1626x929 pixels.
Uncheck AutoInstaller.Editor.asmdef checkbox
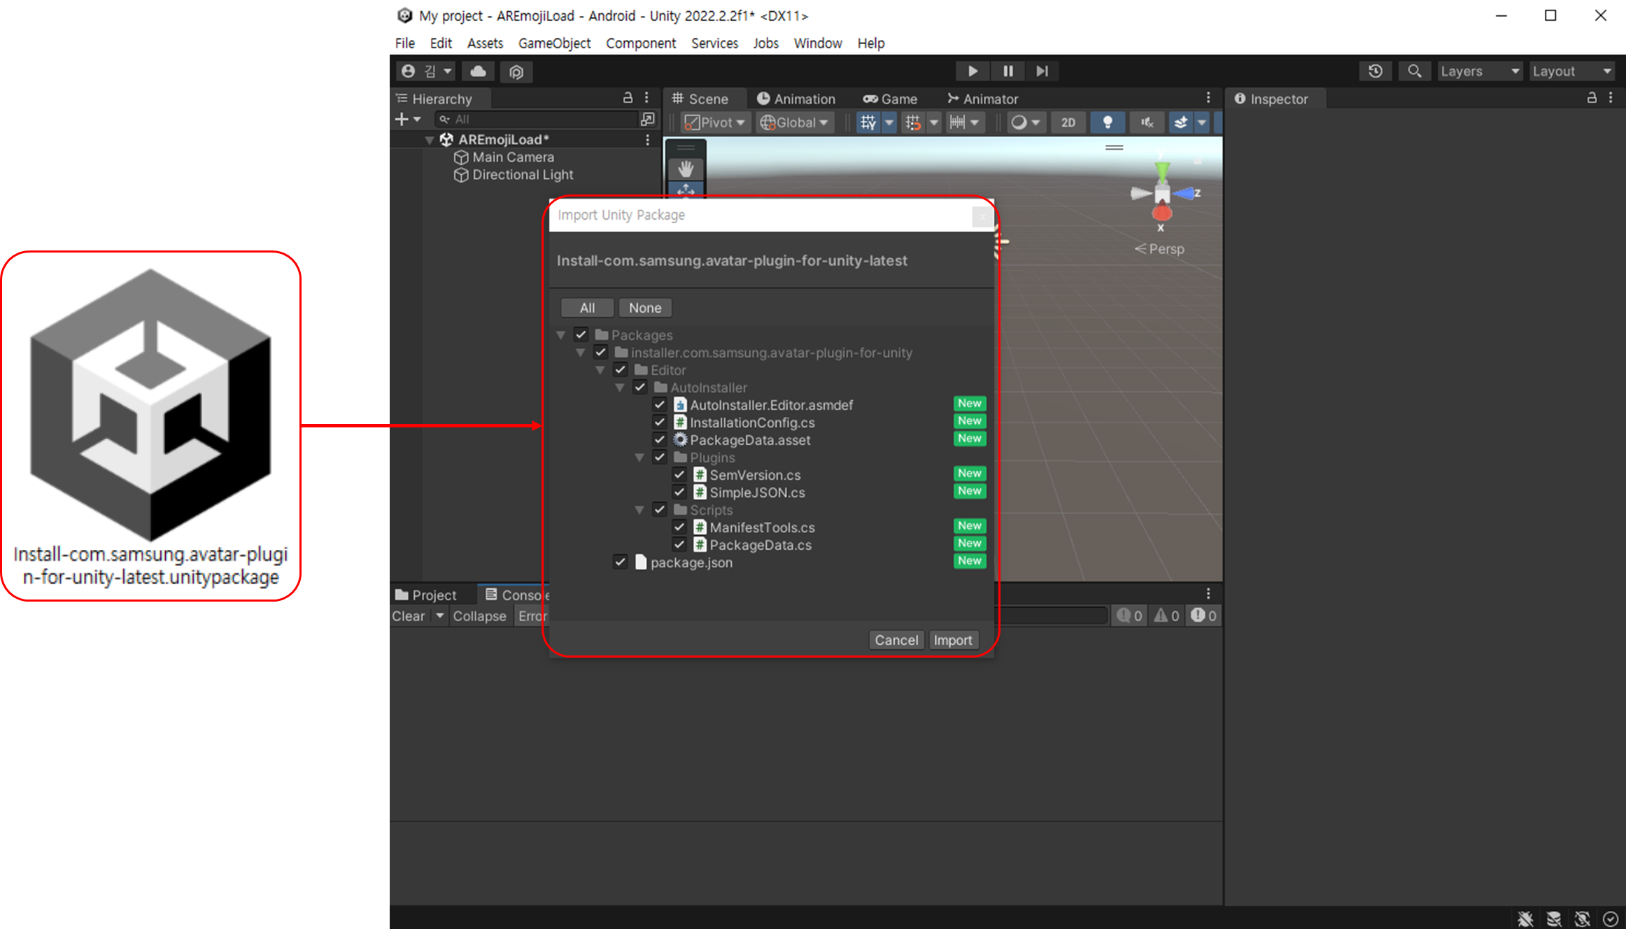(659, 404)
